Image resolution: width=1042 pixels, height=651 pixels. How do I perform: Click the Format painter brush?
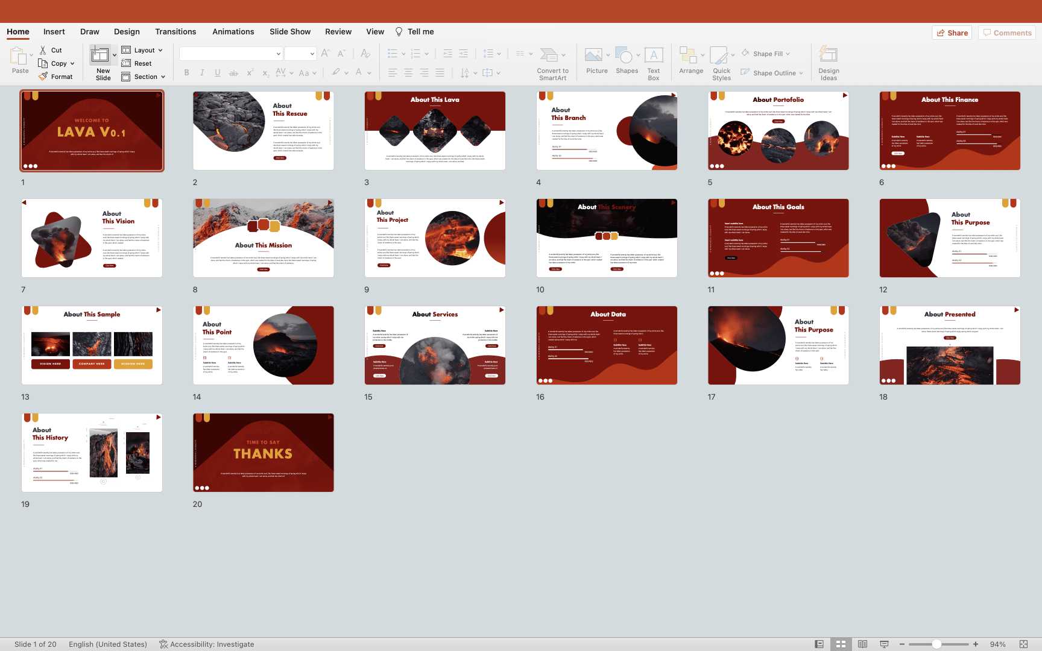[43, 77]
